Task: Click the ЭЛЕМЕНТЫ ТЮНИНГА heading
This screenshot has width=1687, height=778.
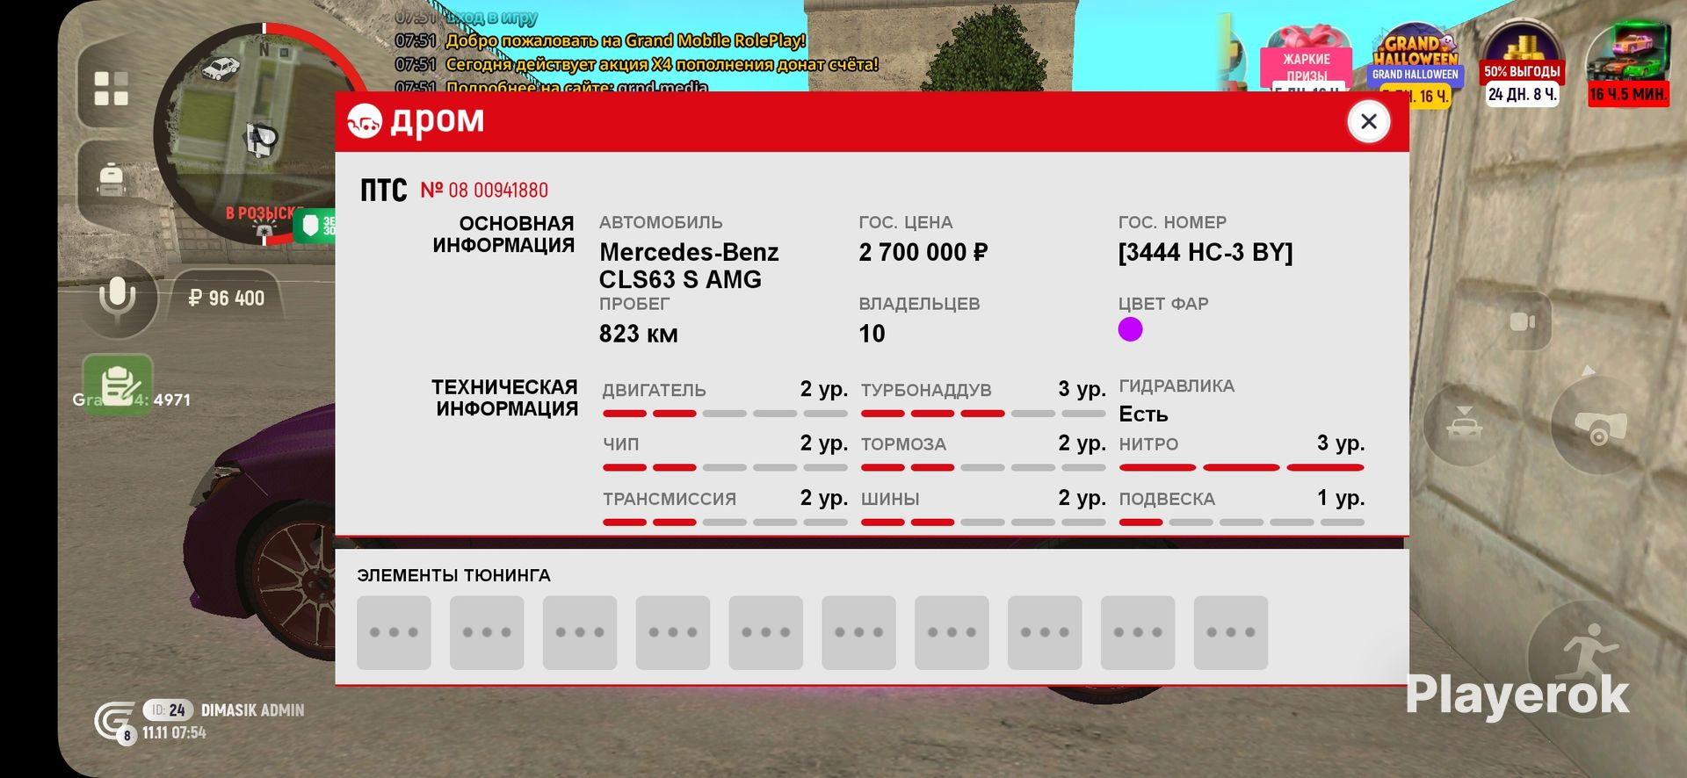Action: click(x=453, y=575)
